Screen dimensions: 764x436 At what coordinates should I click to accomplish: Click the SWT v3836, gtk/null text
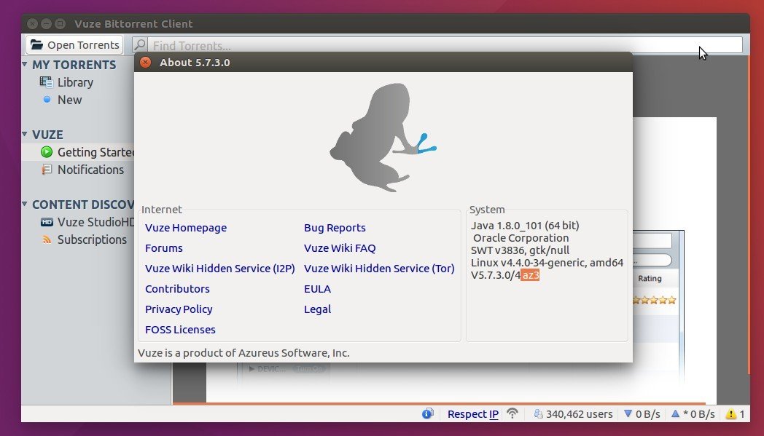[520, 250]
